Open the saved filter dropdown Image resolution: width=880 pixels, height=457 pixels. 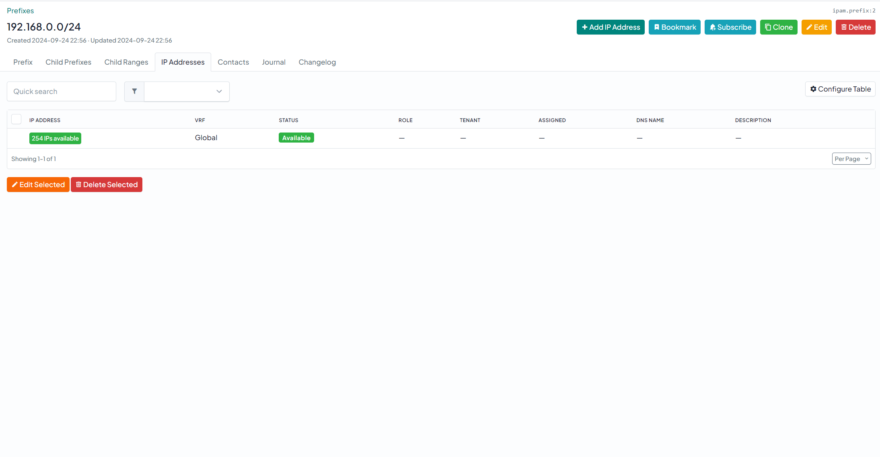click(x=187, y=92)
